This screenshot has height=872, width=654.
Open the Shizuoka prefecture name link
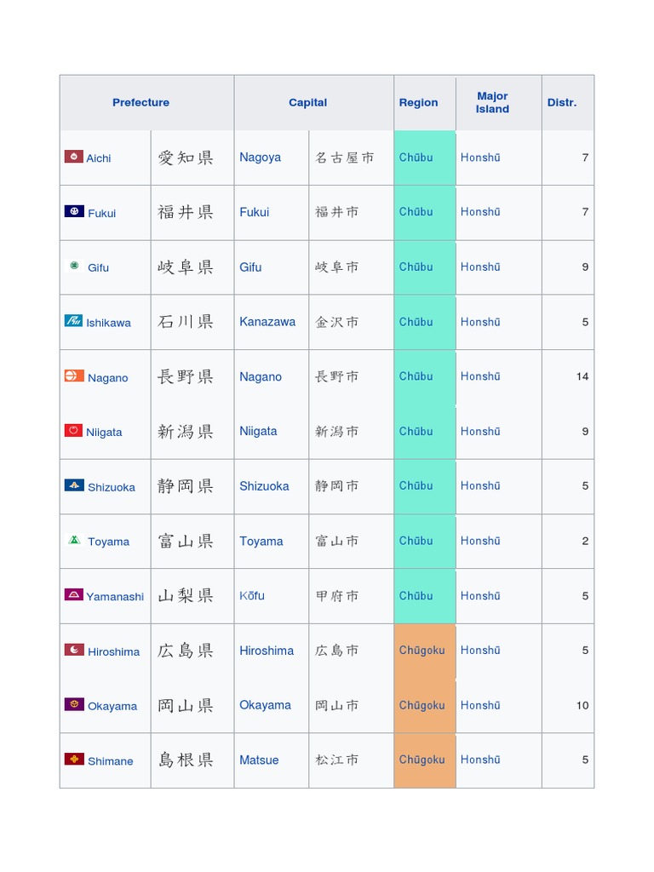tap(112, 487)
